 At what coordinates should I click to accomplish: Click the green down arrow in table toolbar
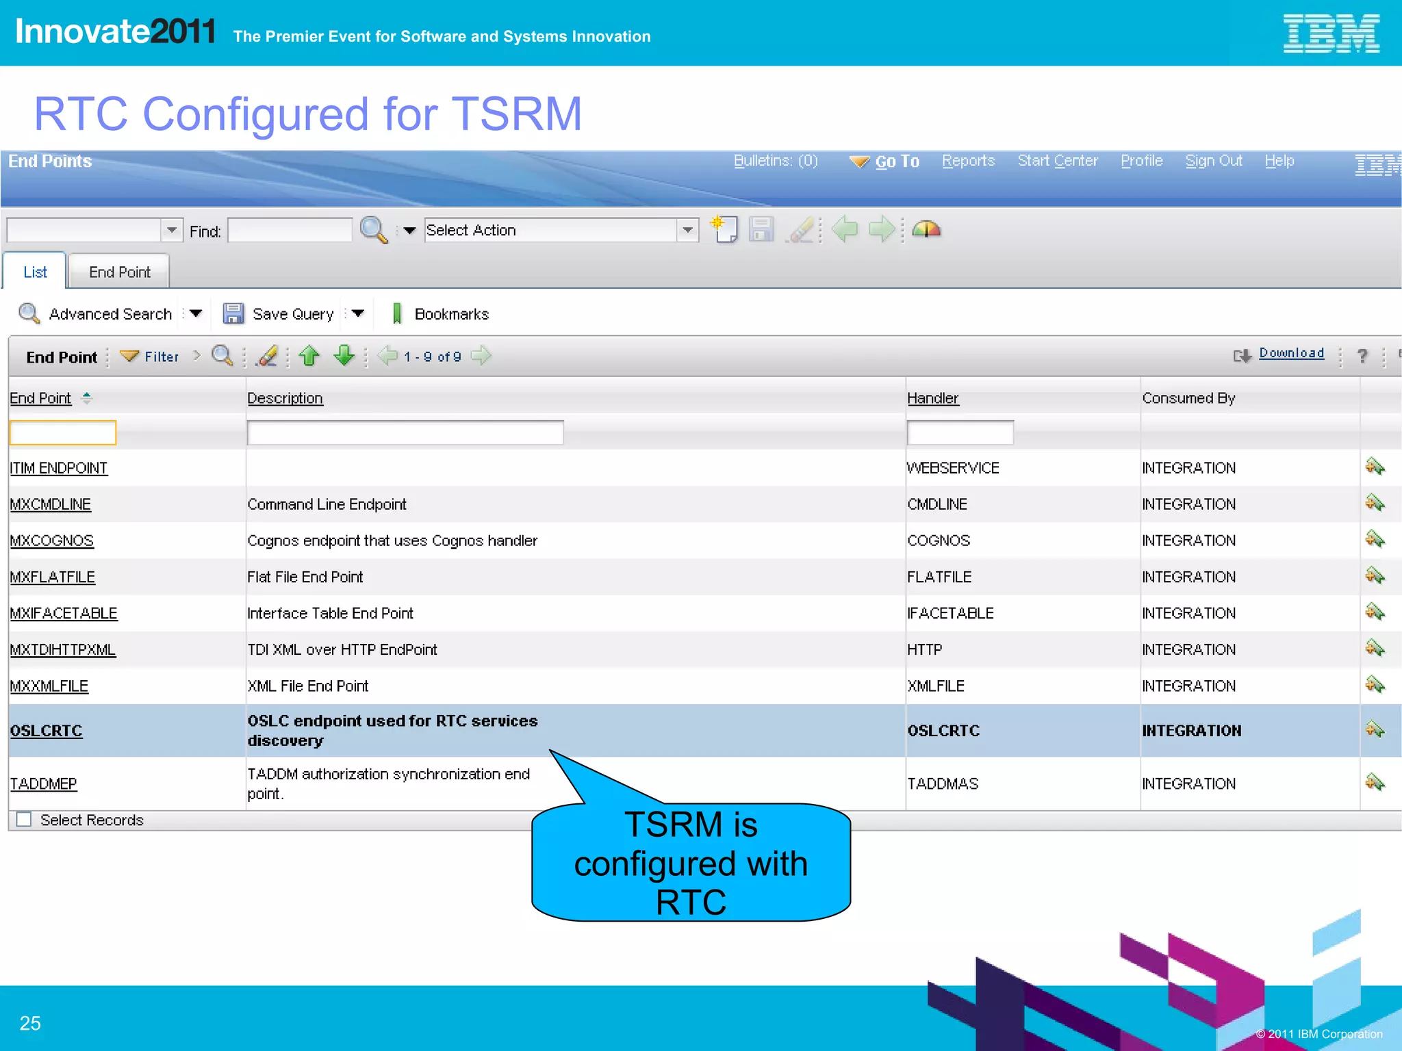click(344, 356)
